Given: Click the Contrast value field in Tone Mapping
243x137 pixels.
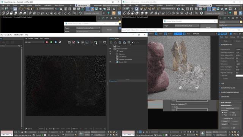Looking at the screenshot, I should point(238,61).
